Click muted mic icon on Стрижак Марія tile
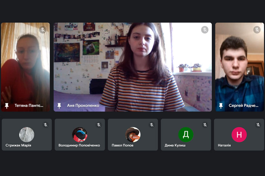Screen dimensions: 265x176 click(46, 125)
